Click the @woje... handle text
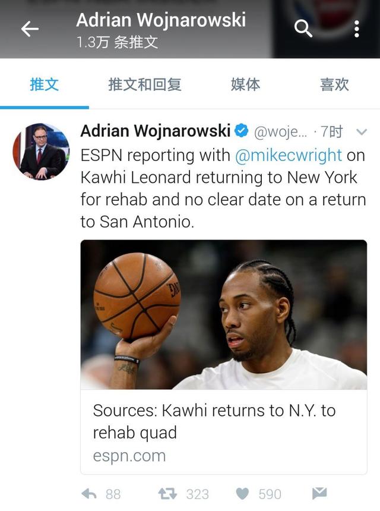This screenshot has height=511, width=380. [x=280, y=132]
